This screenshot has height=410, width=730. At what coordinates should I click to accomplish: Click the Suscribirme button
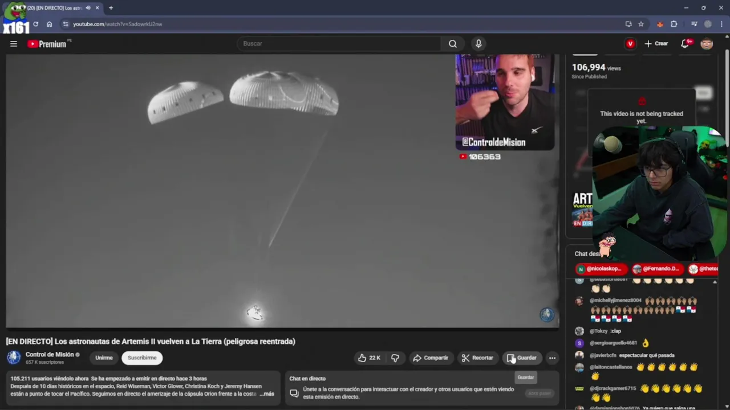(x=142, y=358)
